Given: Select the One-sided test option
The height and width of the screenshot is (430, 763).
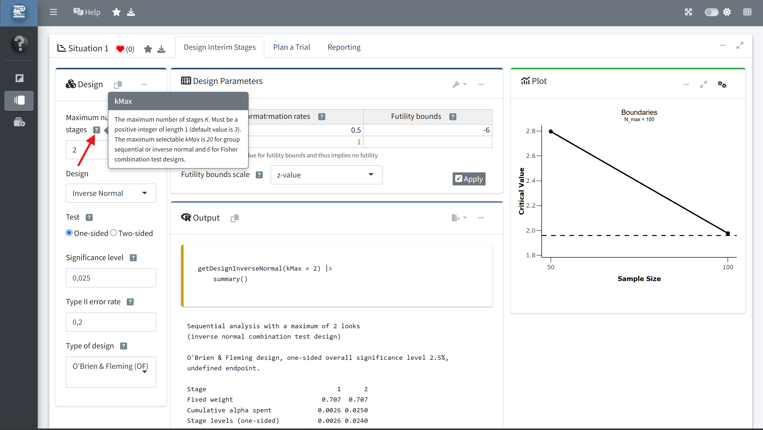Looking at the screenshot, I should click(x=69, y=233).
